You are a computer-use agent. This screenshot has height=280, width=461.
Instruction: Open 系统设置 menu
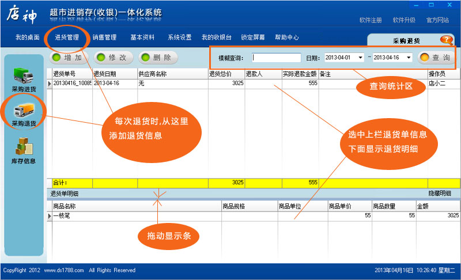(180, 37)
